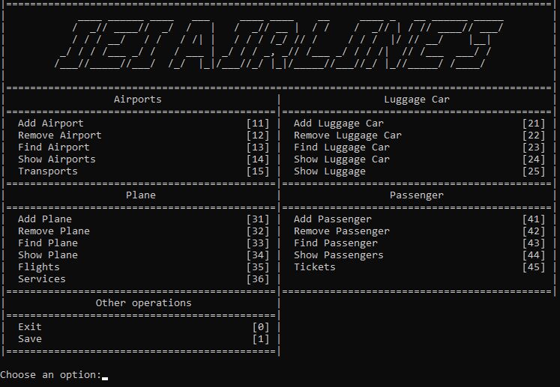Viewport: 560px width, 387px height.
Task: Click the 'Find Airport' option text
Action: [53, 147]
